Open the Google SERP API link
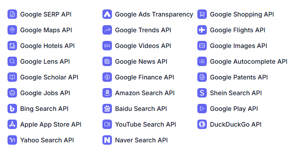Viewport: 295px width, 151px height. coord(46,15)
